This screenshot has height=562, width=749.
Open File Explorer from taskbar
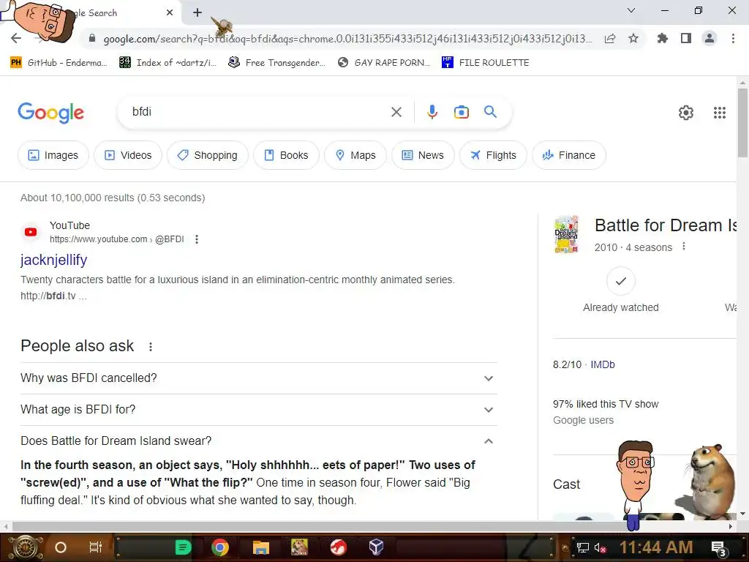click(261, 547)
